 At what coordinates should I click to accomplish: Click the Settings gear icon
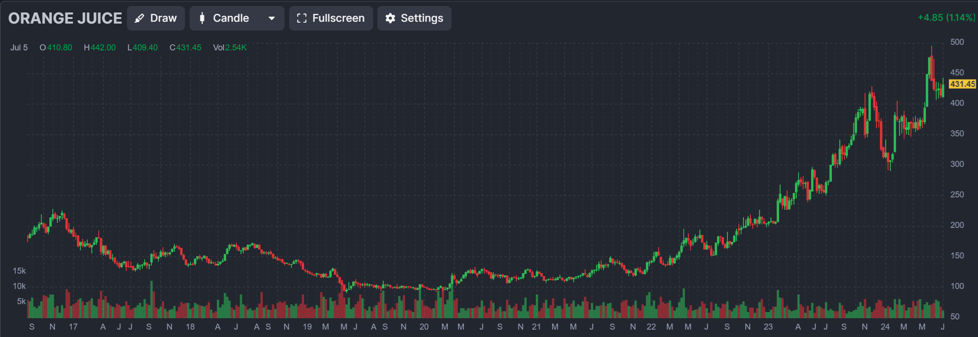[x=390, y=18]
